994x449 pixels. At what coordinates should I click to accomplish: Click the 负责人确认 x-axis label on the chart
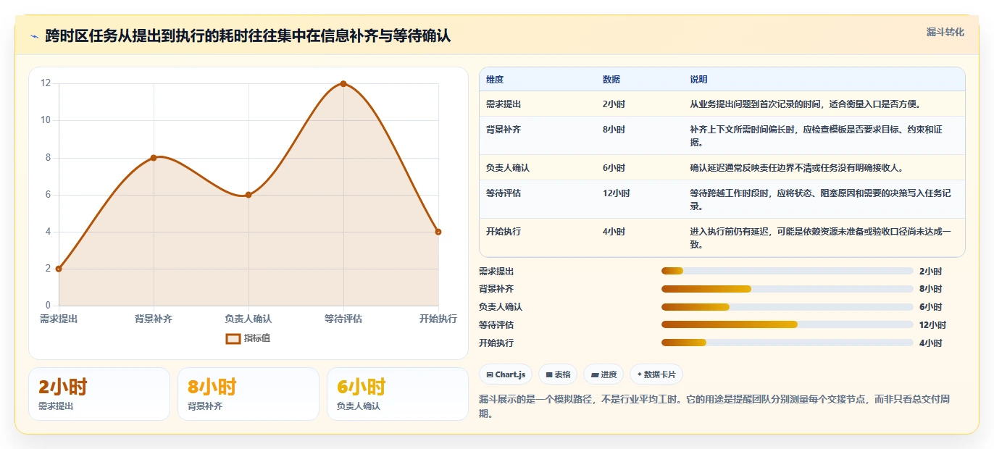[x=248, y=319]
